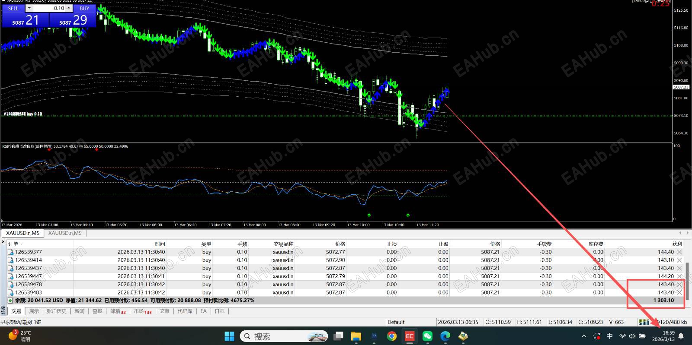Close order 126539414 with its X icon
This screenshot has width=692, height=345.
[679, 260]
